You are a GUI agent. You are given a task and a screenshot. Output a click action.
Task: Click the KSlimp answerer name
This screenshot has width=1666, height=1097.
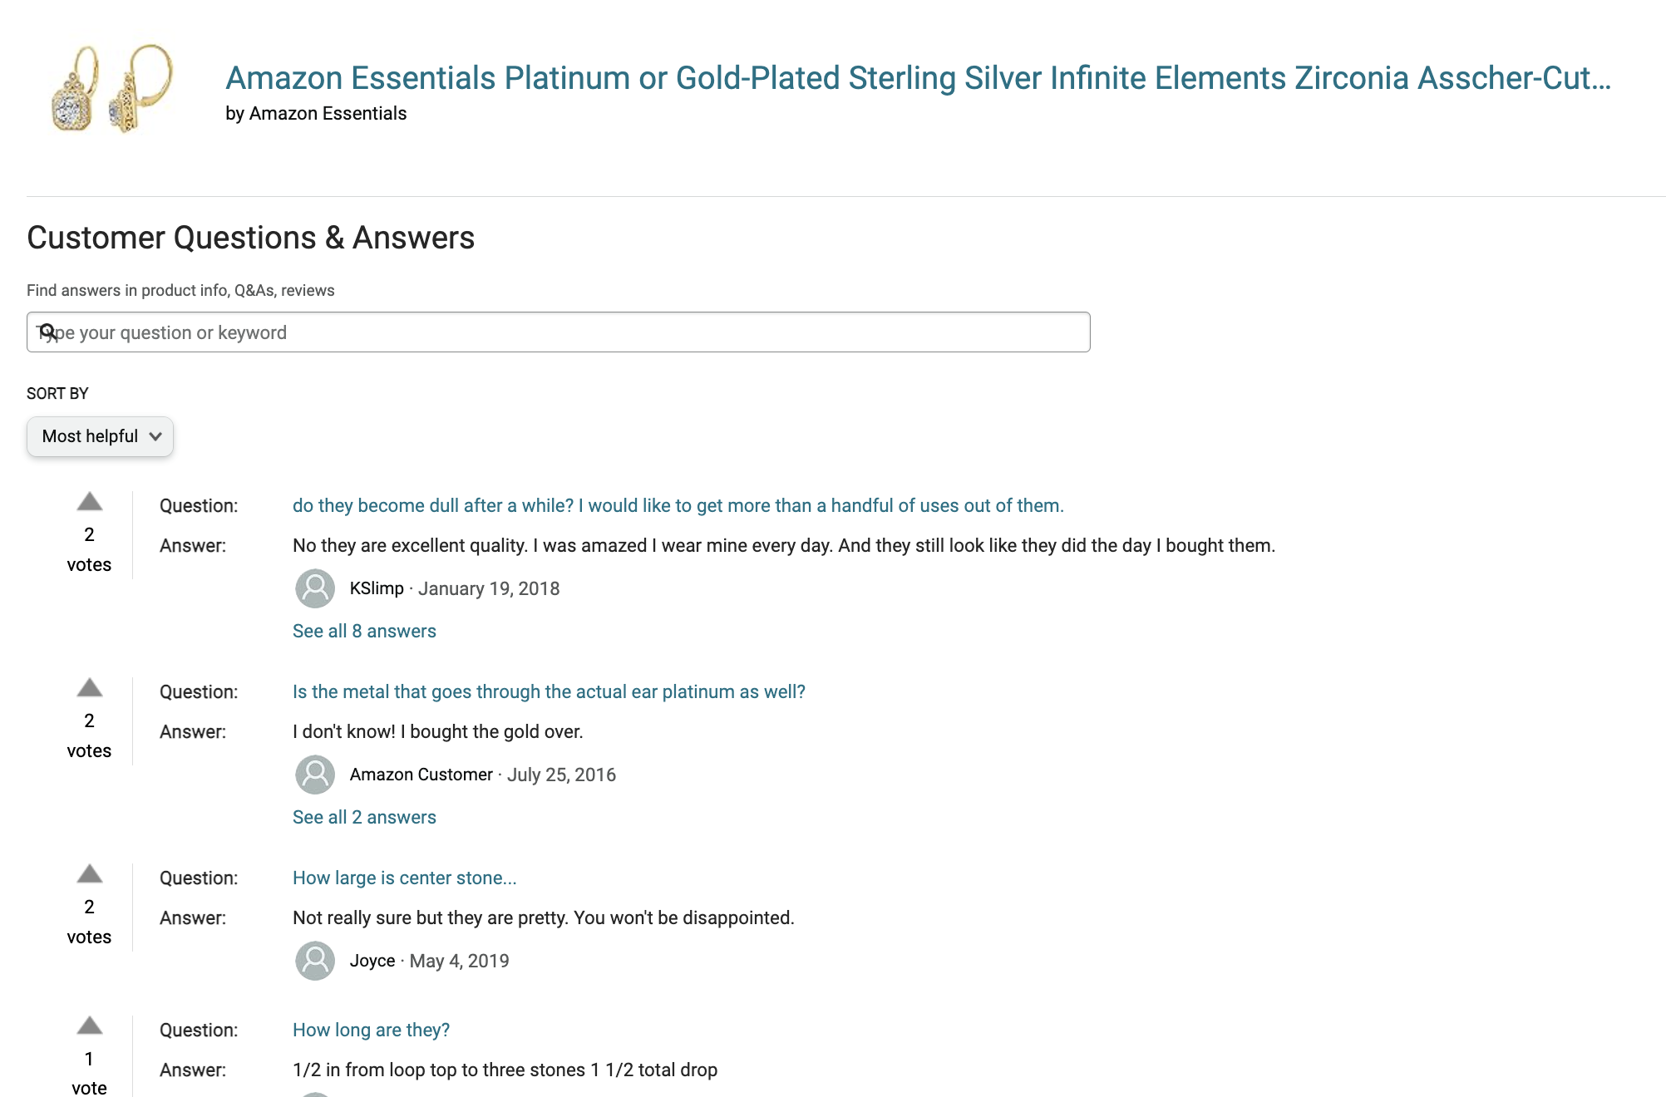pyautogui.click(x=377, y=588)
